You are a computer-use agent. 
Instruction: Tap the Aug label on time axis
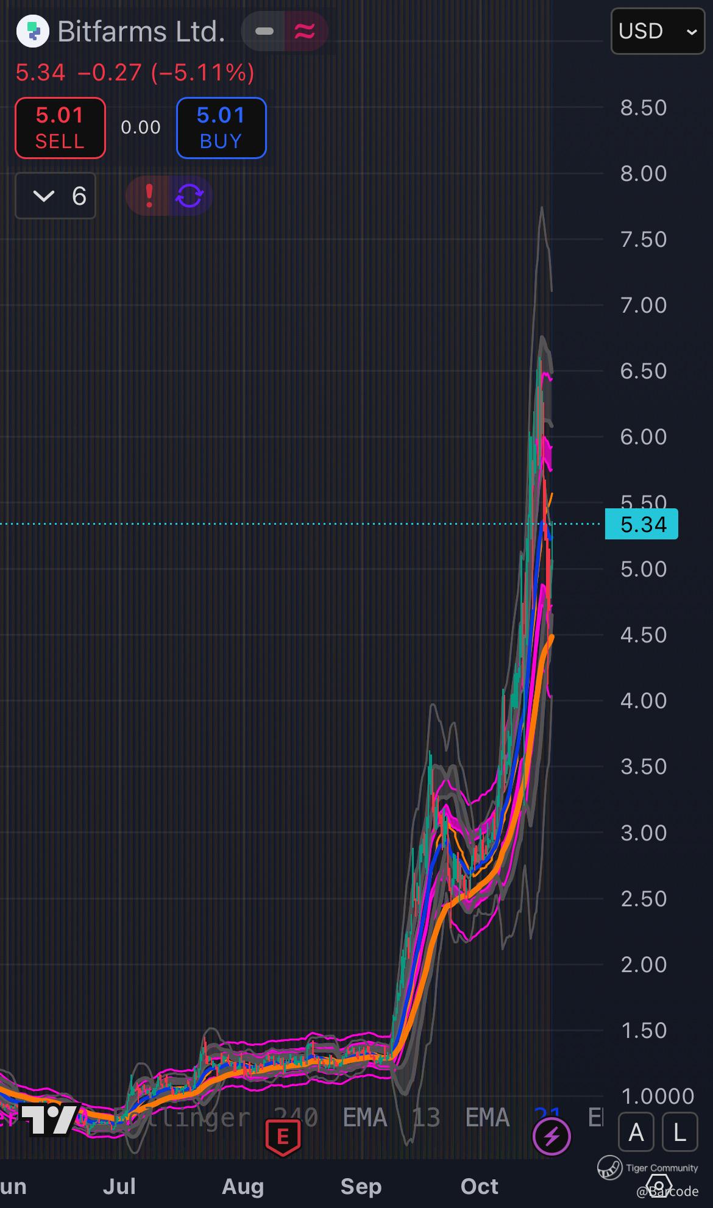(243, 1186)
